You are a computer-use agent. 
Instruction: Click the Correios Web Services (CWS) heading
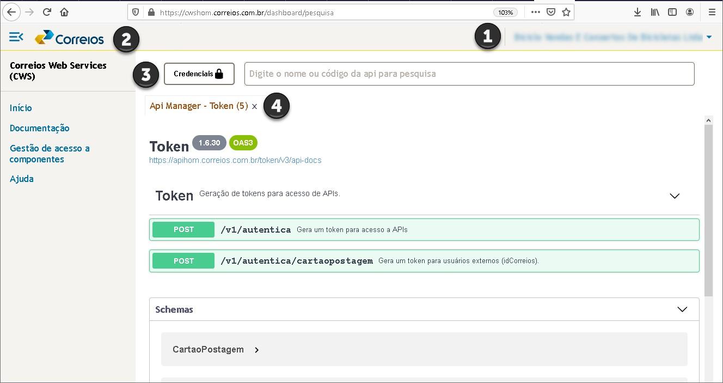coord(58,71)
